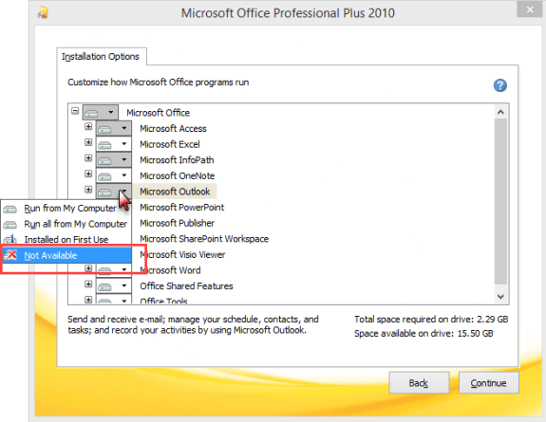
Task: Click the Continue button
Action: [x=488, y=383]
